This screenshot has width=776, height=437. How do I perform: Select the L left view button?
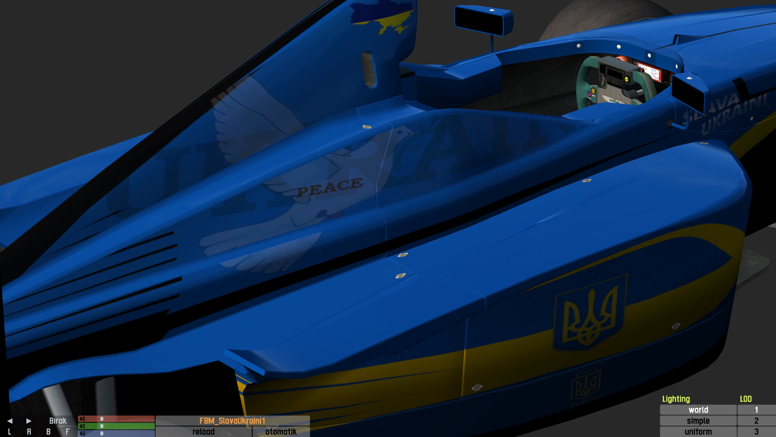[10, 432]
